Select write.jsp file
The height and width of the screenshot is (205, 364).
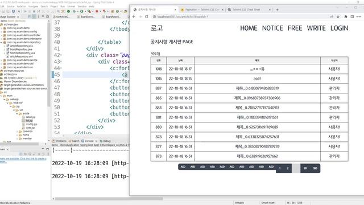[30, 128]
